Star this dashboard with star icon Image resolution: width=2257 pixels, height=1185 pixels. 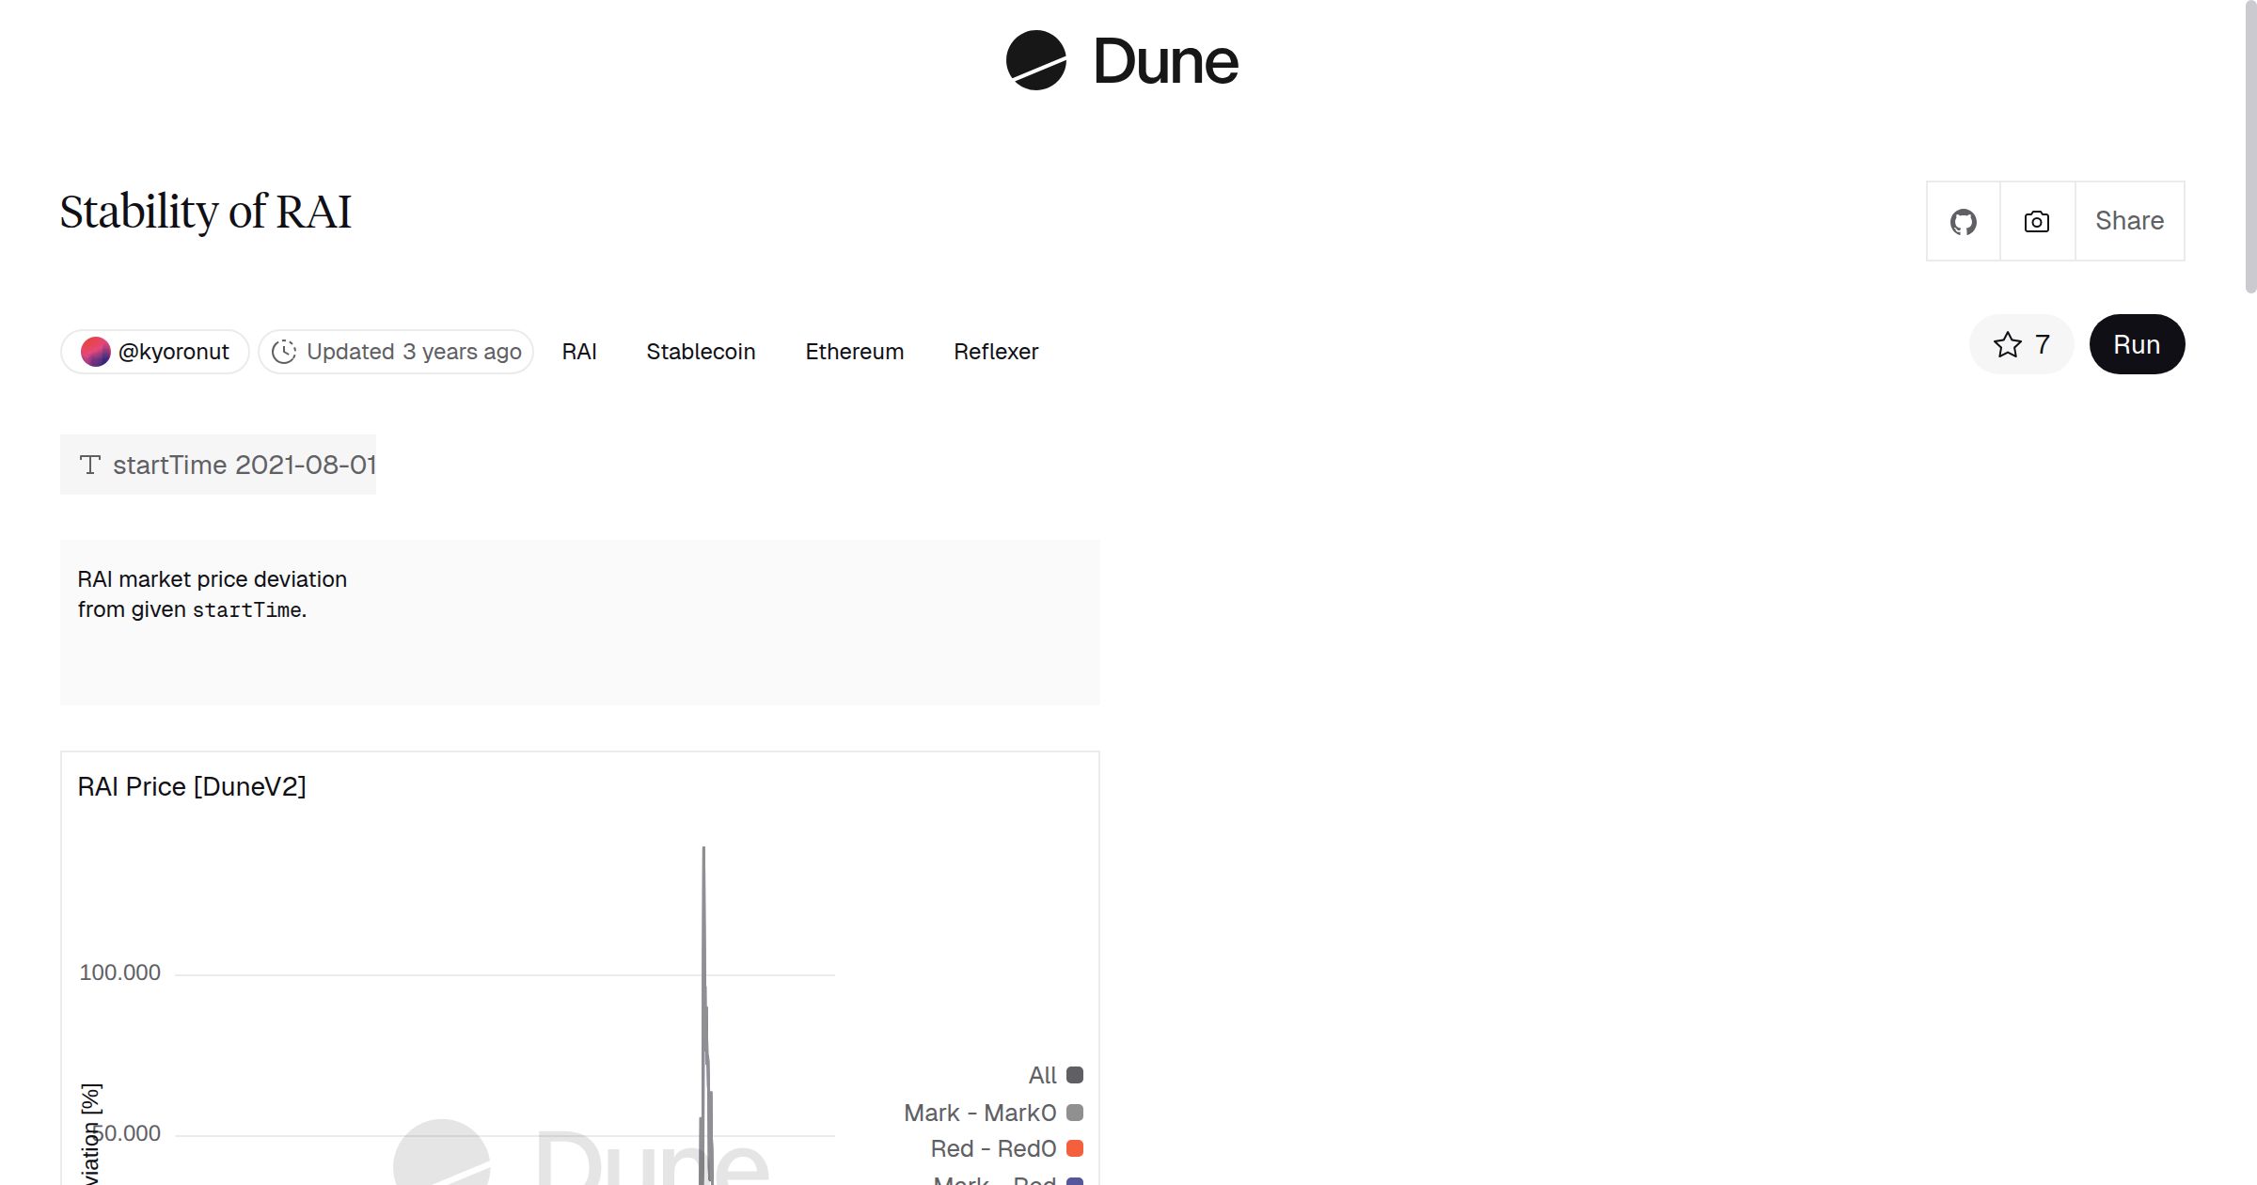[2007, 345]
